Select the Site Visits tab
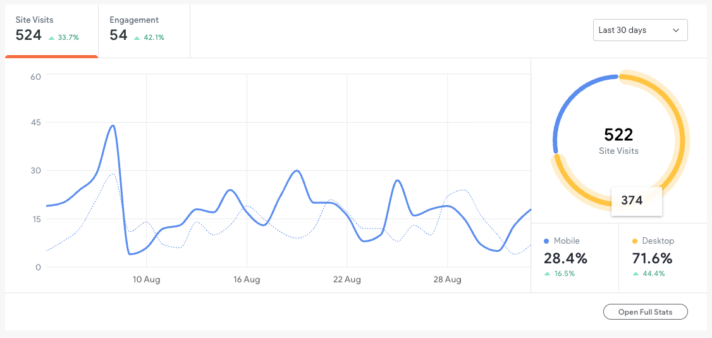 51,30
